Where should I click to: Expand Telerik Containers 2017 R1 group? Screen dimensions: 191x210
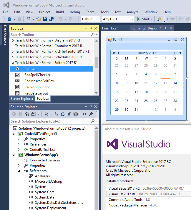13,46
